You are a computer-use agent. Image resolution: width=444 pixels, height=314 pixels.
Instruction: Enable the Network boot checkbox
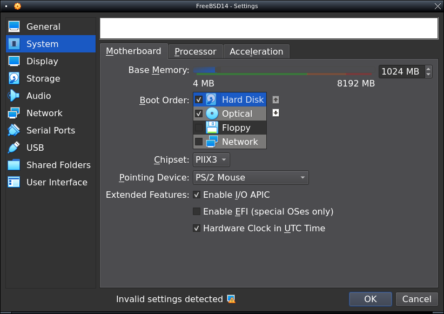pos(199,142)
